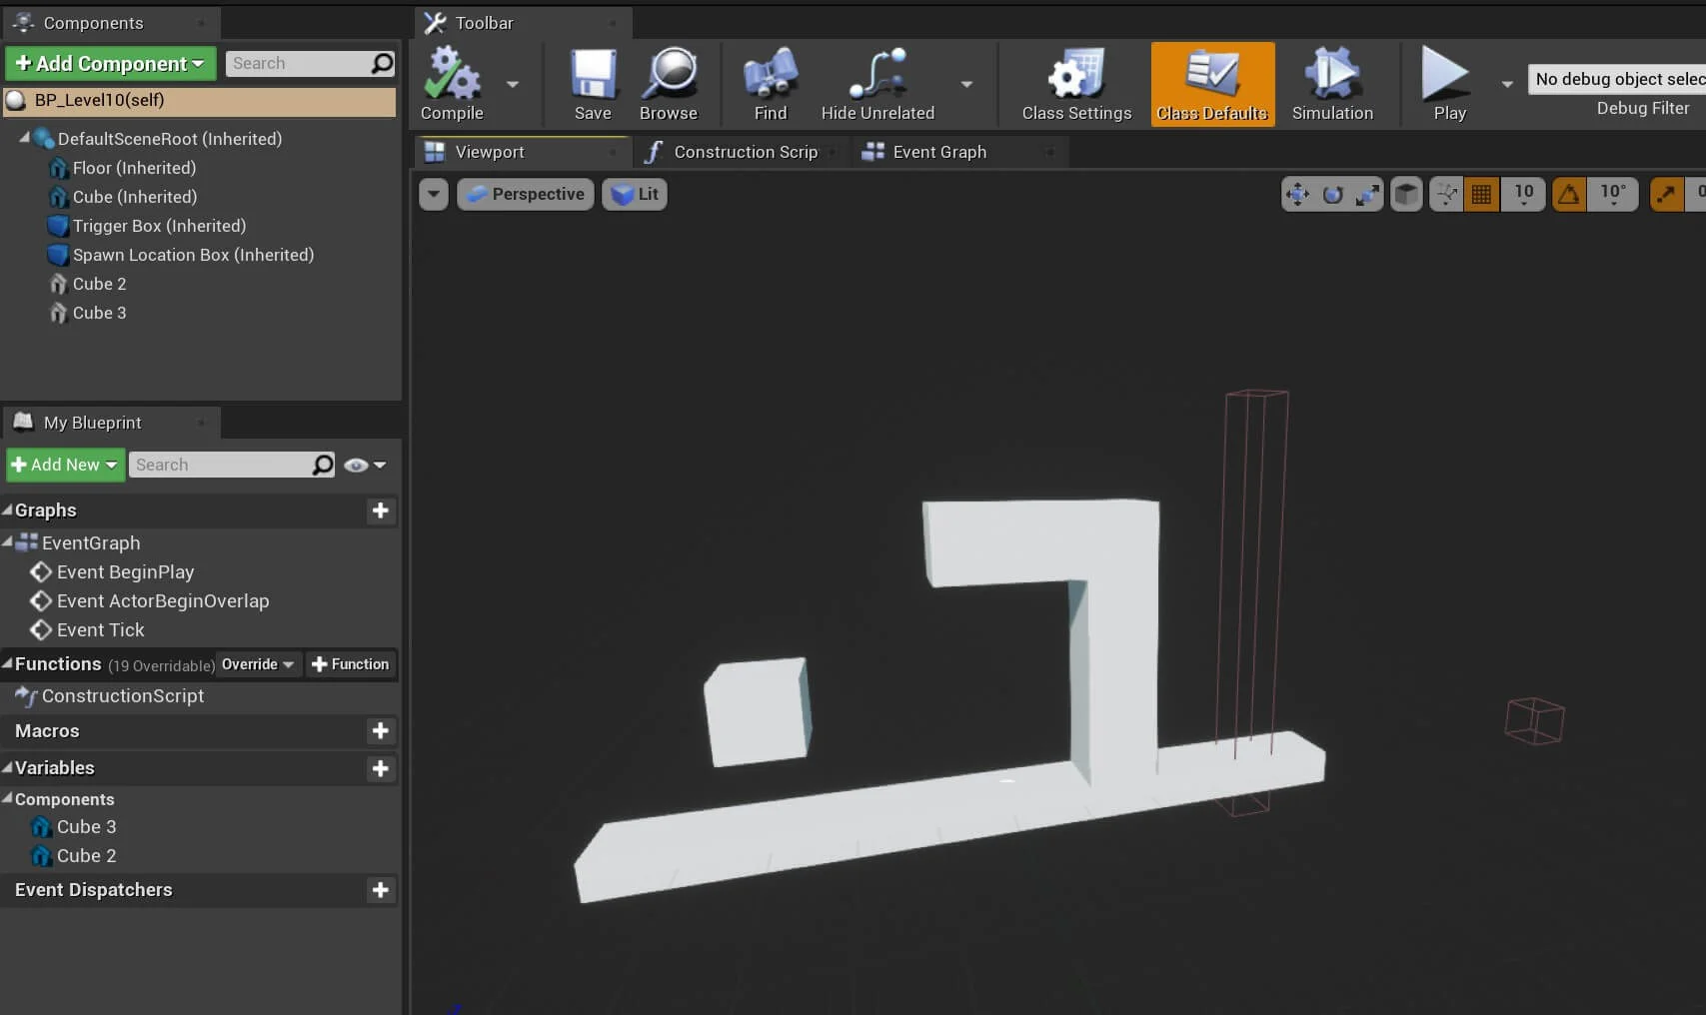This screenshot has height=1015, width=1706.
Task: Switch to the Event Graph tab
Action: [x=938, y=152]
